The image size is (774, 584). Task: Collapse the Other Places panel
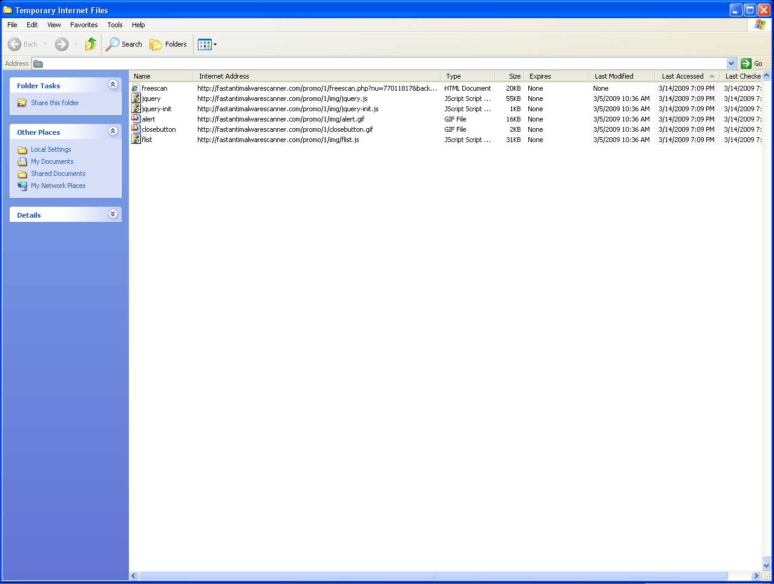113,131
